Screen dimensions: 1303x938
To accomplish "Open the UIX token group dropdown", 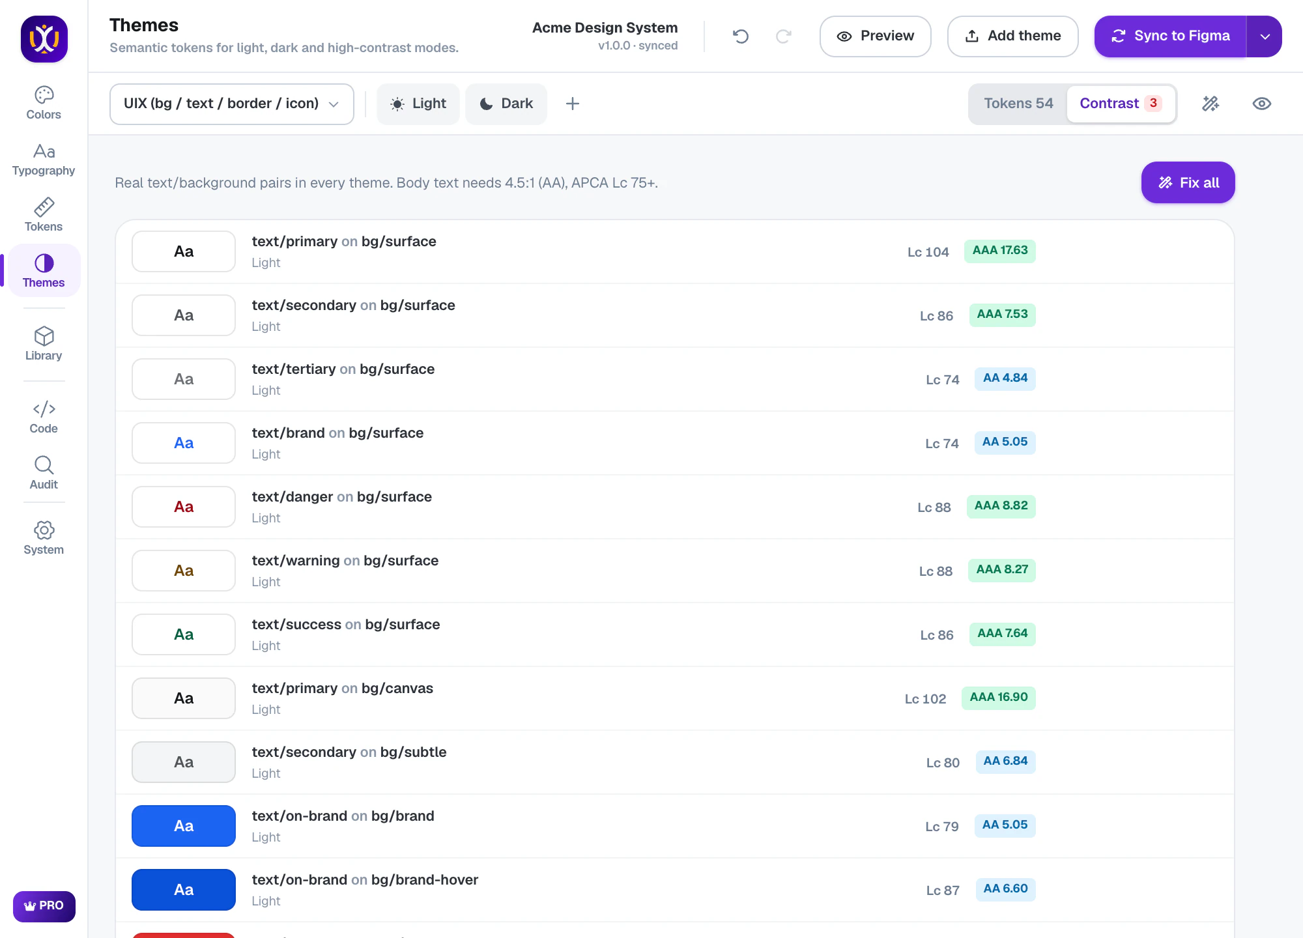I will click(x=232, y=104).
